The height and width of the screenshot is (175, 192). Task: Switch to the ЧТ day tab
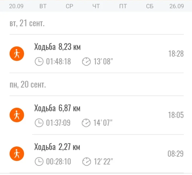pyautogui.click(x=96, y=6)
